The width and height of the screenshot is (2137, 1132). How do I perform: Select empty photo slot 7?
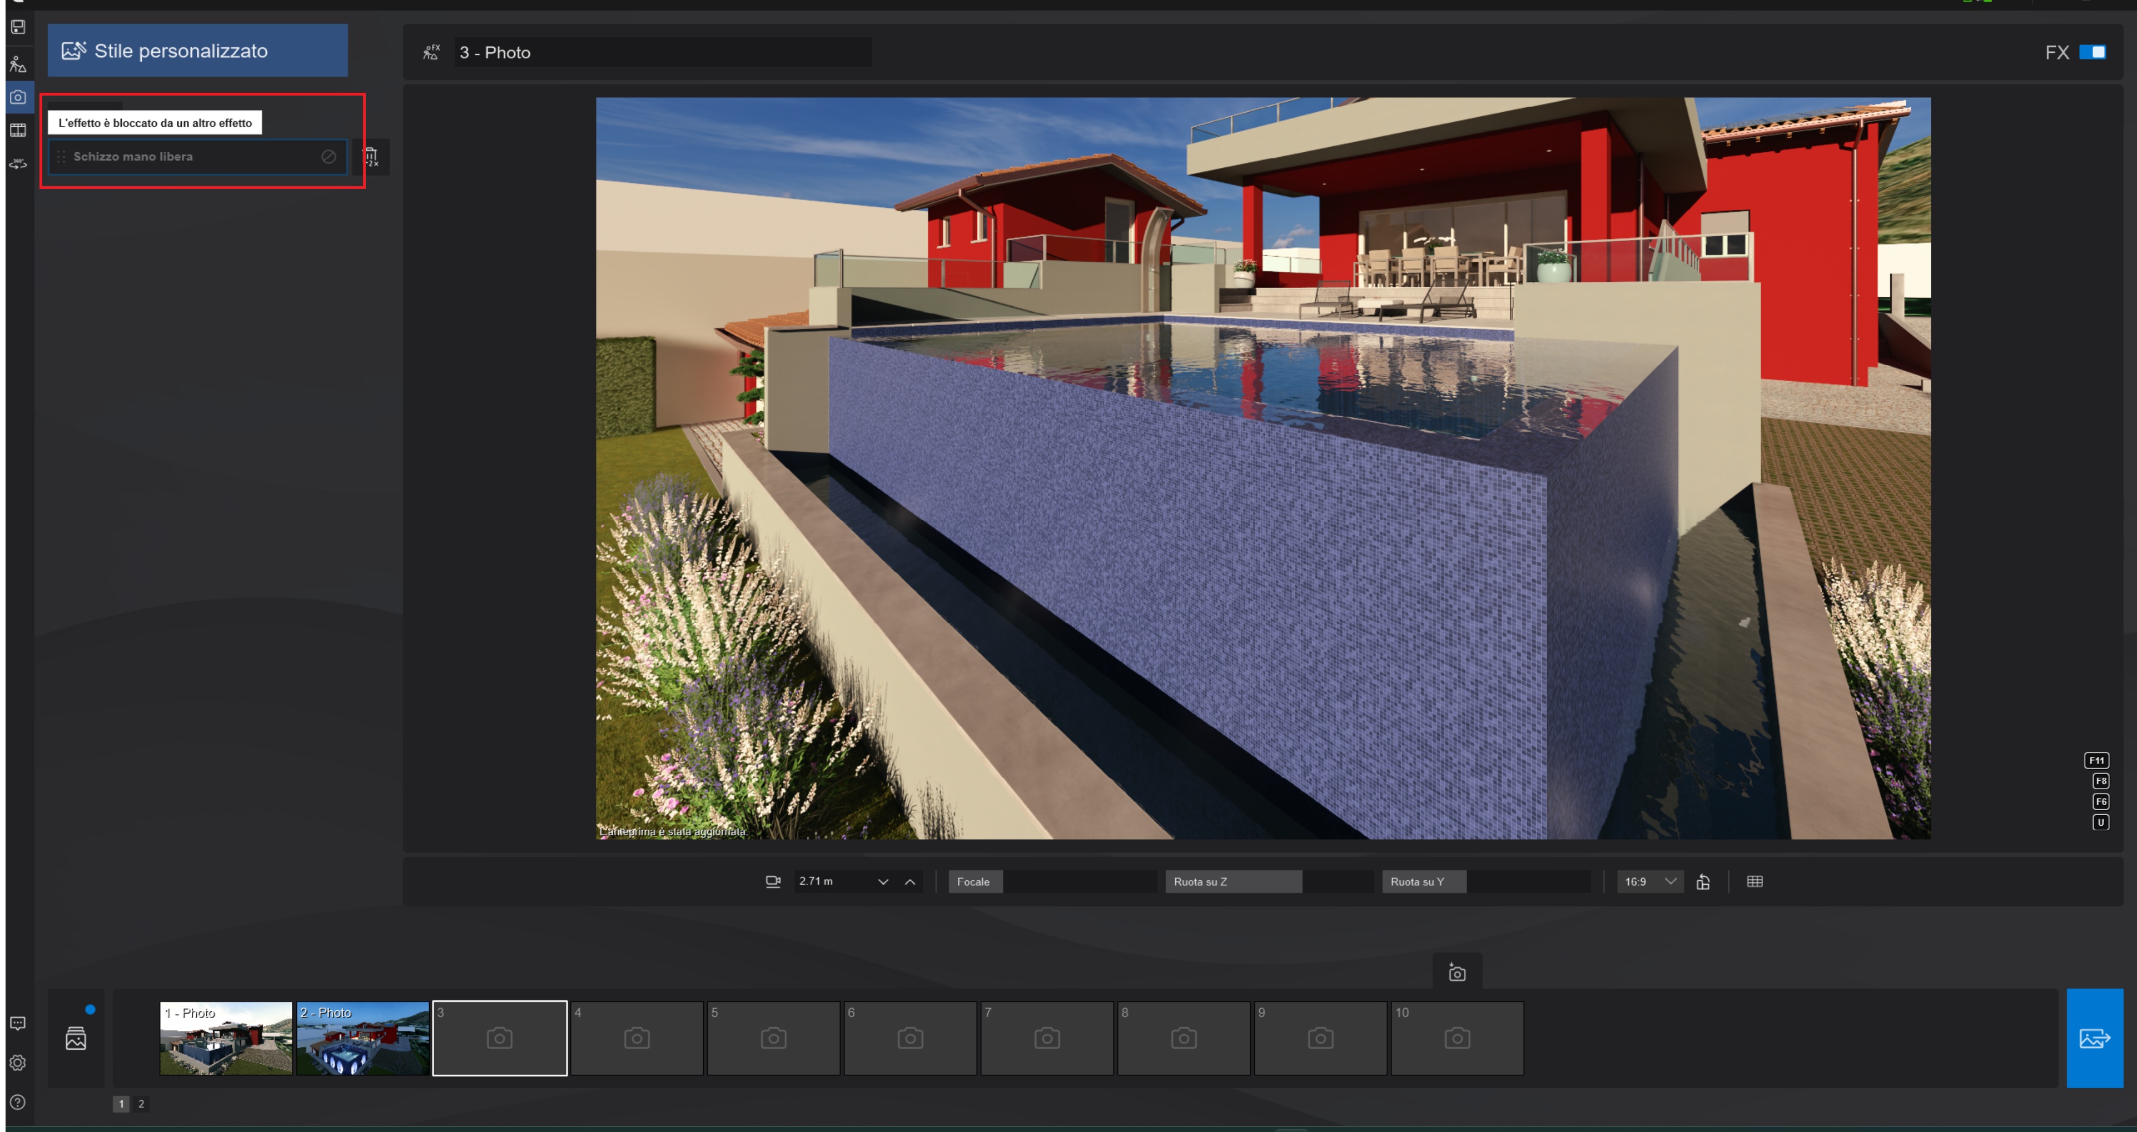click(x=1047, y=1038)
